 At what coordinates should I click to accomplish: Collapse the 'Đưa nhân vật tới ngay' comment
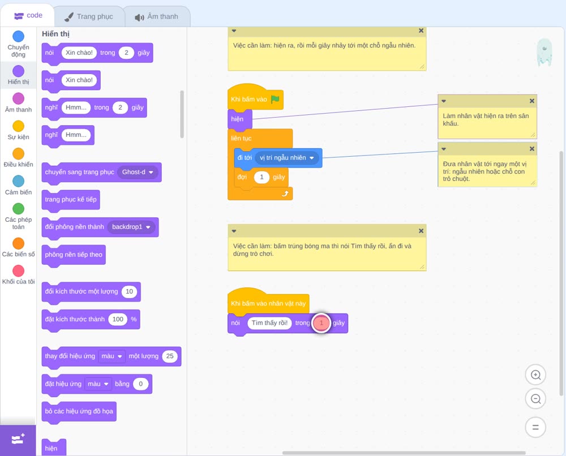point(444,149)
